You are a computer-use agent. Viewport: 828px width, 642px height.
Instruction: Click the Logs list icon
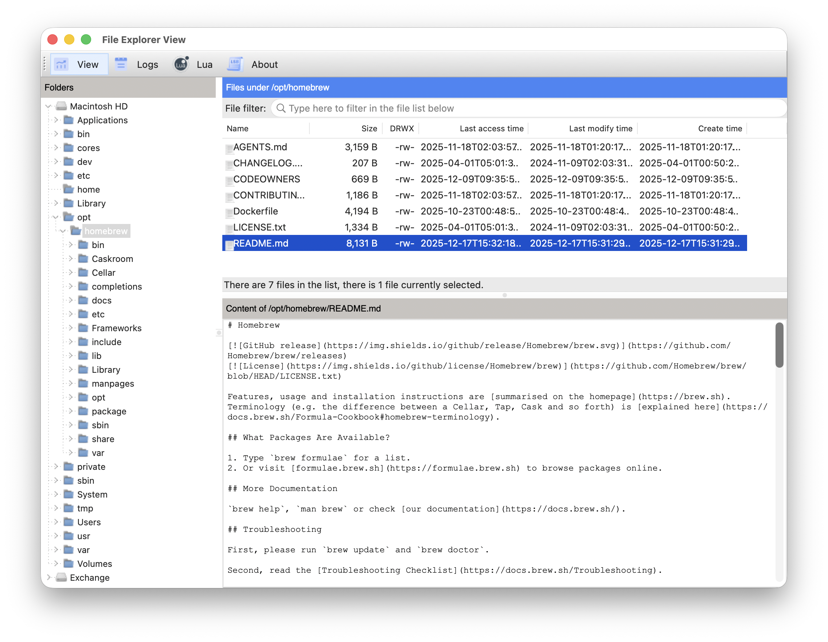121,64
